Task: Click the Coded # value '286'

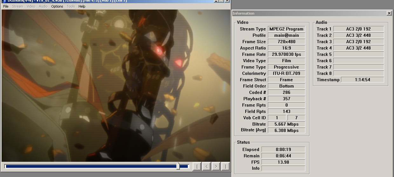Action: (287, 92)
